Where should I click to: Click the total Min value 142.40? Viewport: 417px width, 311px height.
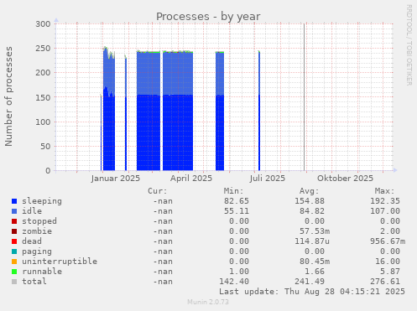pos(234,282)
